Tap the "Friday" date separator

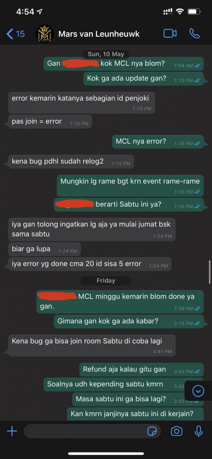tap(106, 280)
